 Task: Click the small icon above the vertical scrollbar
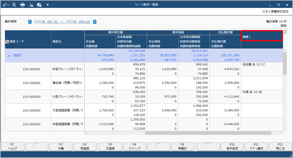click(285, 32)
